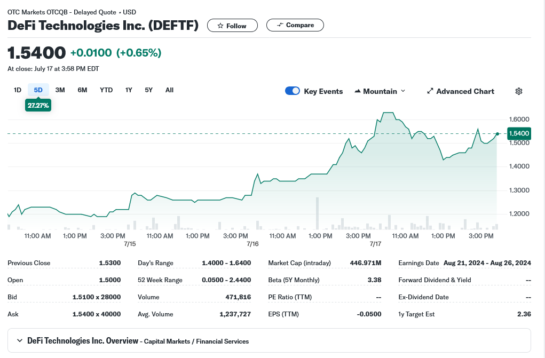Image resolution: width=545 pixels, height=358 pixels.
Task: Click the 1.2000 y-axis label
Action: [519, 213]
